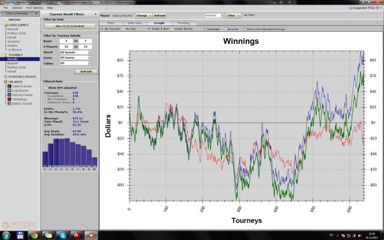Select Graph $ Won radio button

coord(149,29)
